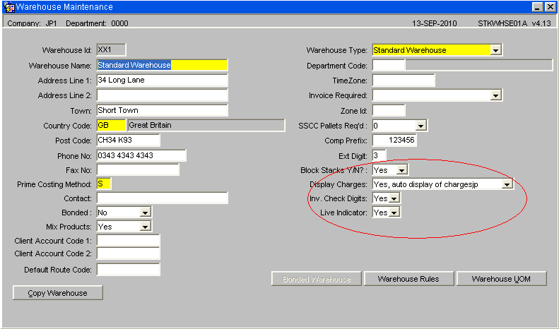Viewport: 559px width, 329px height.
Task: Click the Copy Warehouse button
Action: [58, 293]
